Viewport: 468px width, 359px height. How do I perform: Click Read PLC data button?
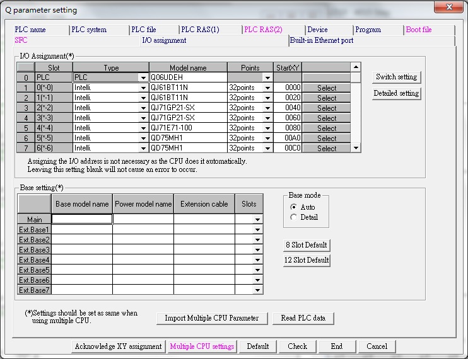coord(303,318)
